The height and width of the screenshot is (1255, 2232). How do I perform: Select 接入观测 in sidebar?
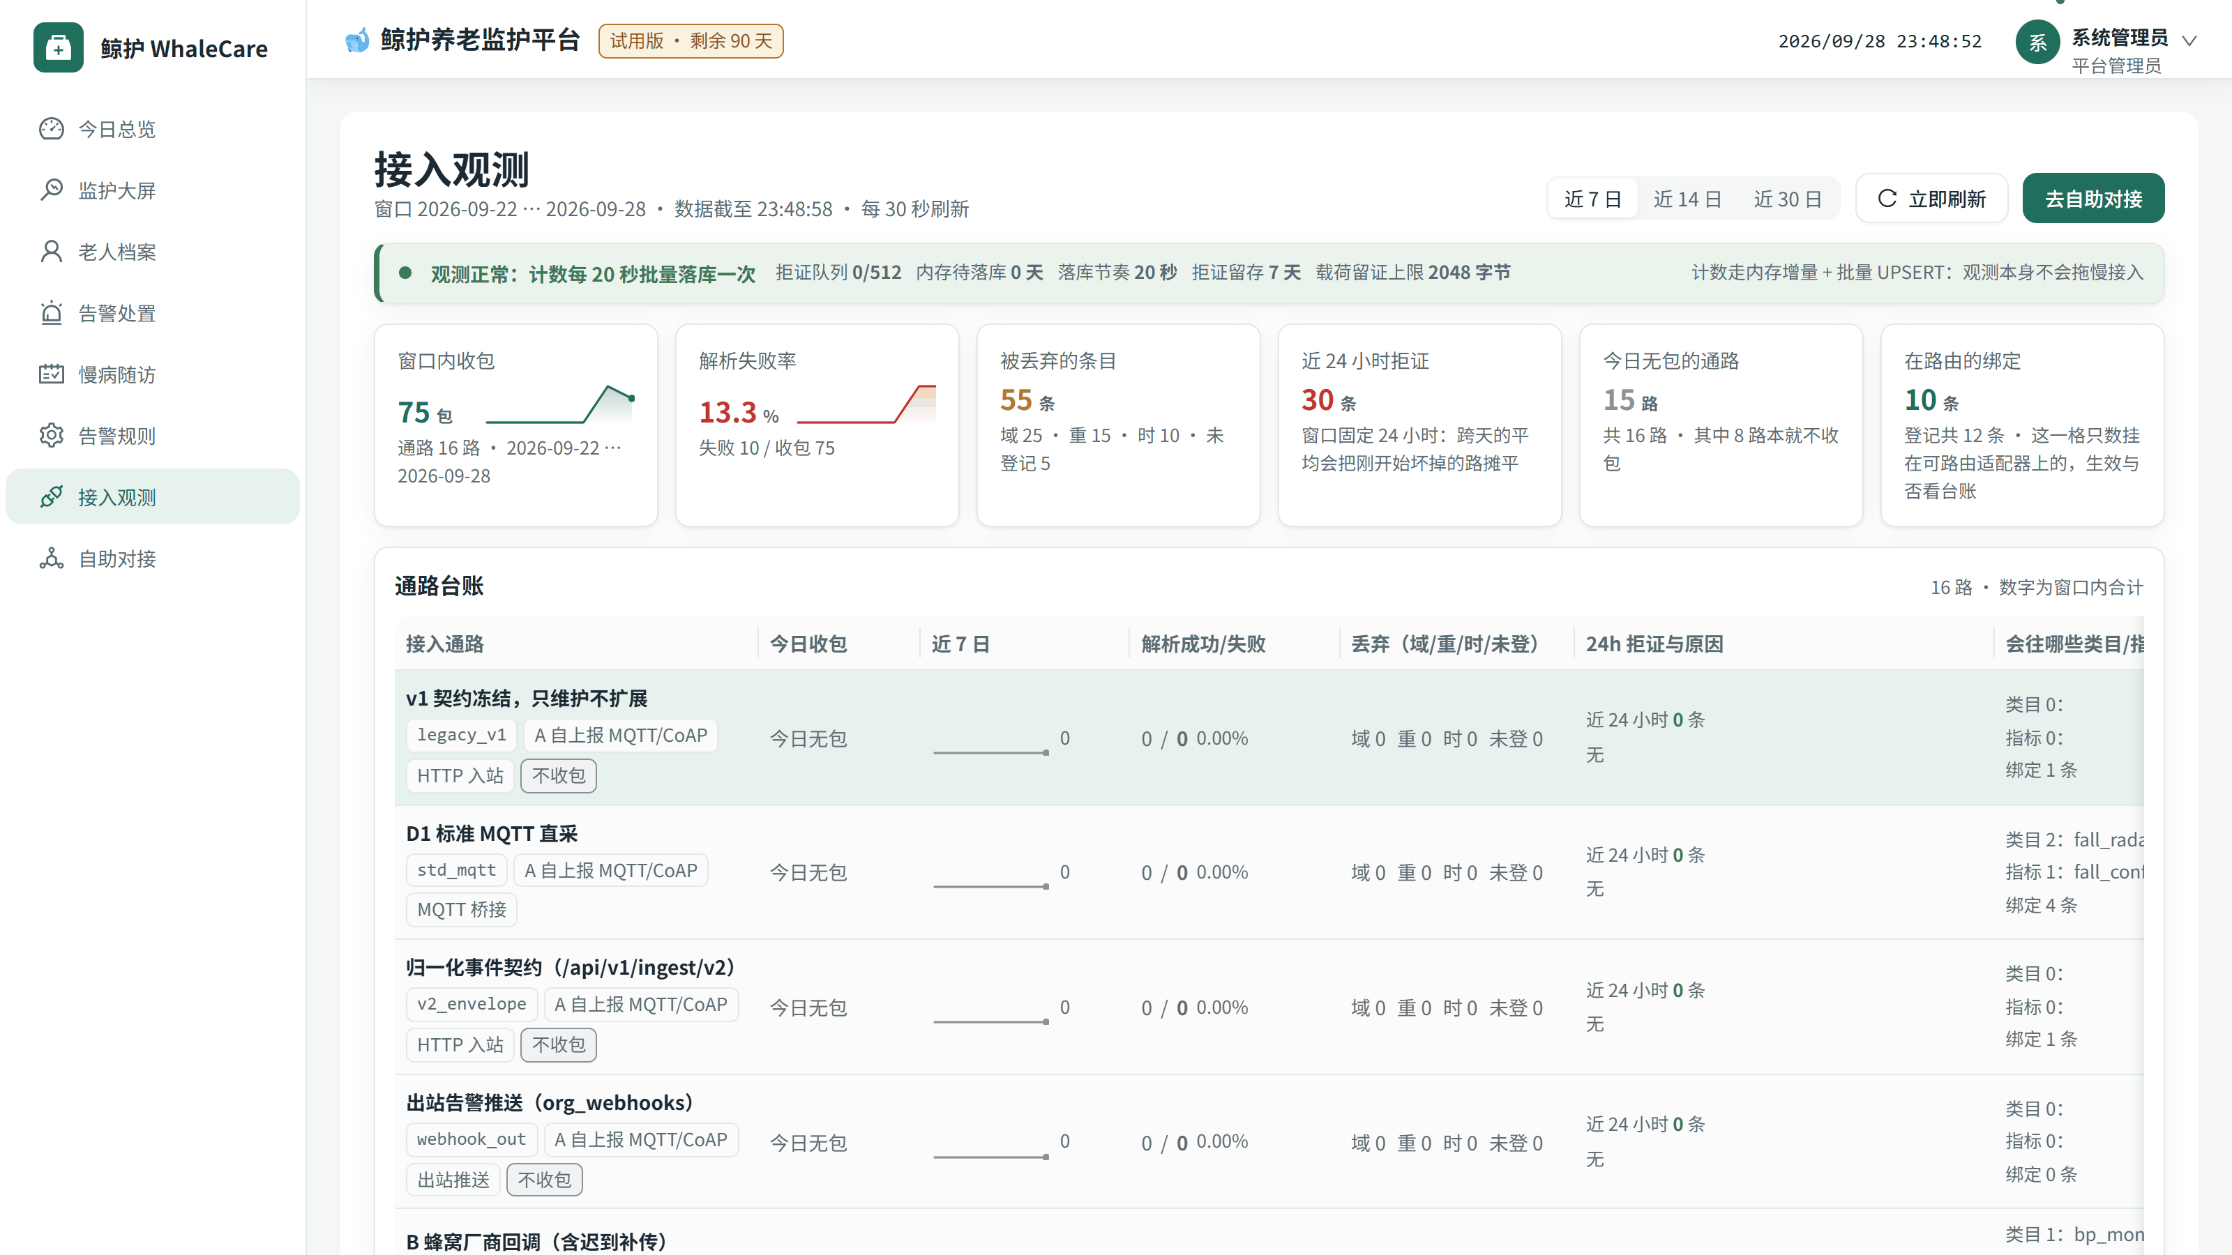(x=153, y=496)
